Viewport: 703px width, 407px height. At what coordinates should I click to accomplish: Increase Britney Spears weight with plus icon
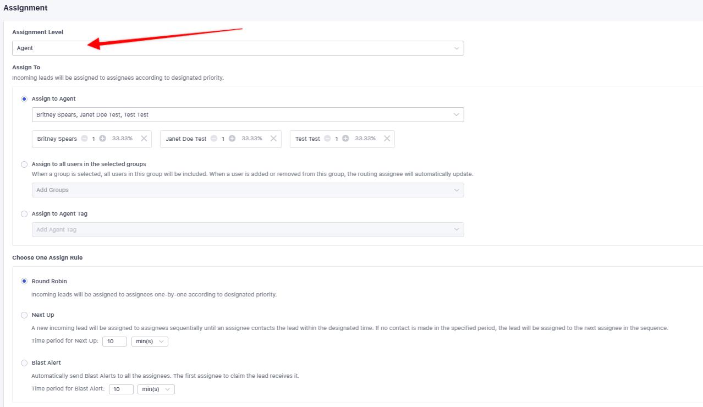pyautogui.click(x=103, y=139)
